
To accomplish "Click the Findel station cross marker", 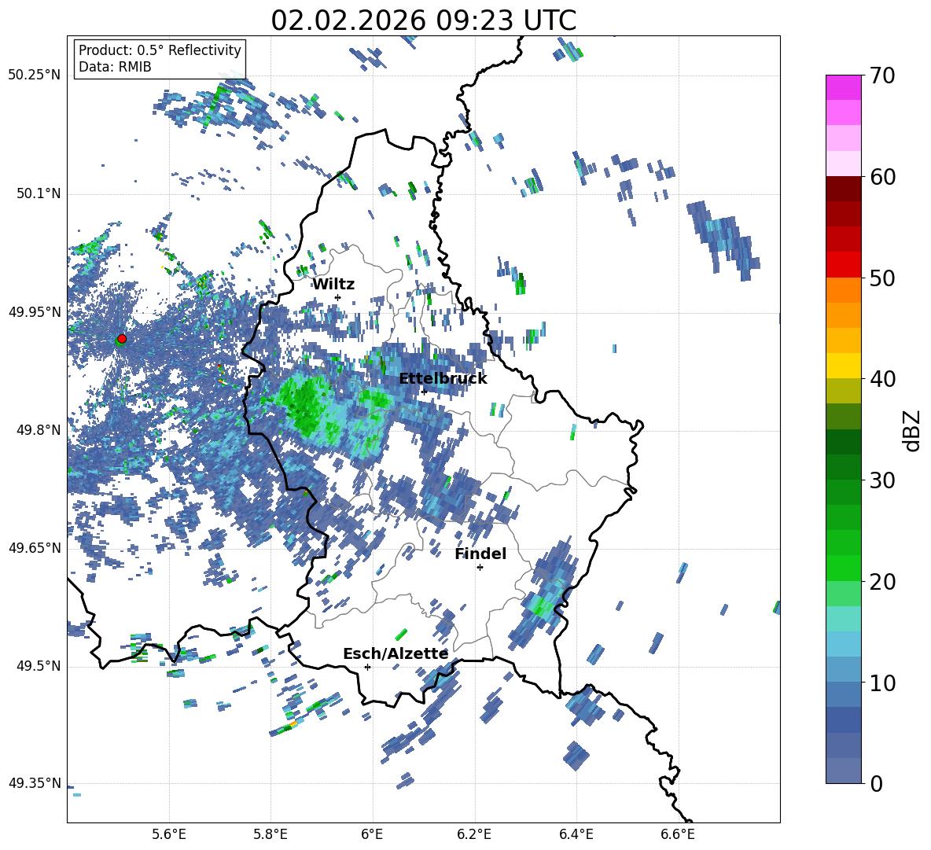I will pos(480,567).
